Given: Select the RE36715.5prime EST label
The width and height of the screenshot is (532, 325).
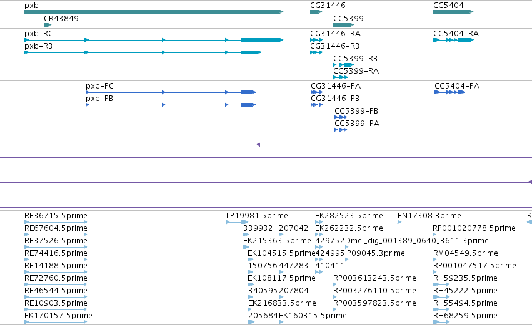Looking at the screenshot, I should 56,216.
